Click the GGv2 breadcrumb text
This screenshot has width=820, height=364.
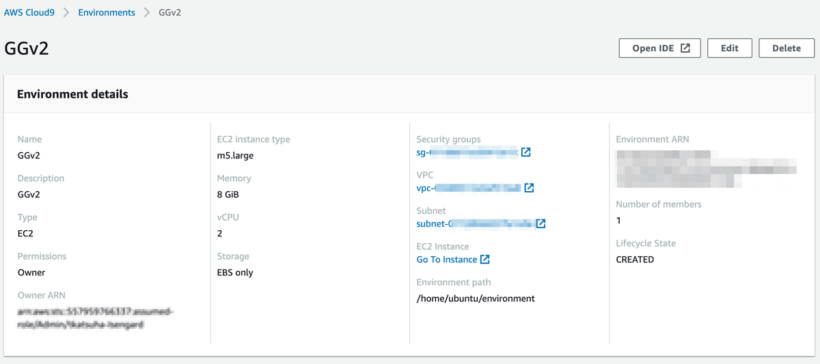coord(169,12)
